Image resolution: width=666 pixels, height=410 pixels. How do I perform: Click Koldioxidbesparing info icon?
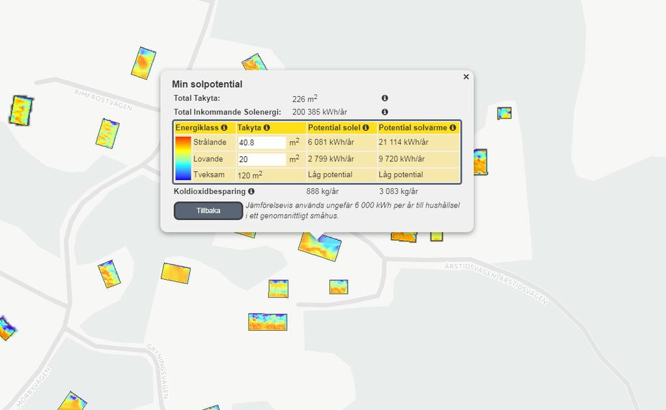251,191
